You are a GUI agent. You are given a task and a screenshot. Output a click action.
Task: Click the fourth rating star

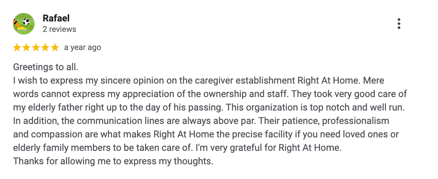[x=45, y=47]
